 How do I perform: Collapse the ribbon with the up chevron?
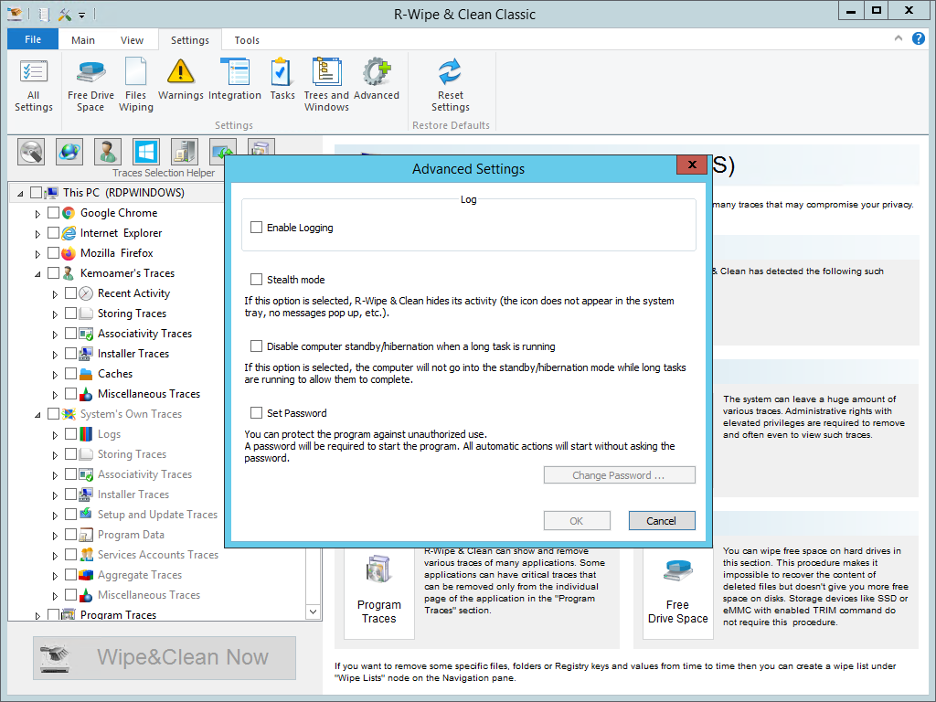tap(898, 38)
